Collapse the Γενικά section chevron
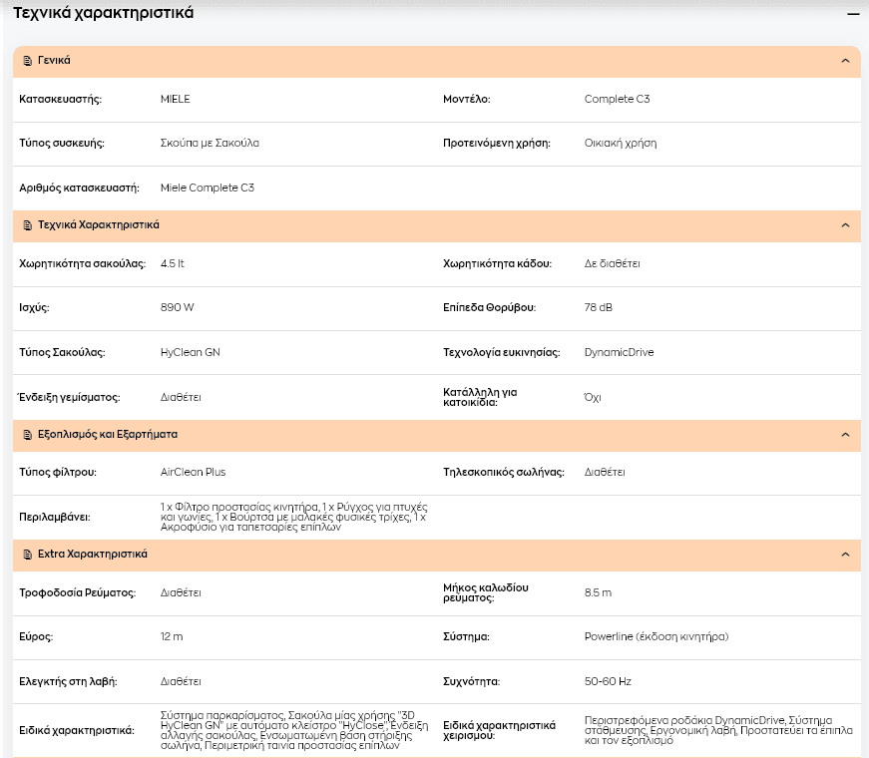The width and height of the screenshot is (869, 758). (845, 61)
